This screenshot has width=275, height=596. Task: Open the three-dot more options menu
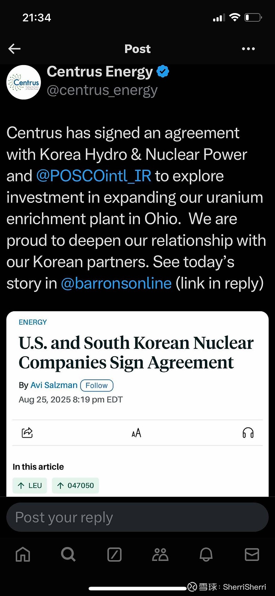[248, 49]
